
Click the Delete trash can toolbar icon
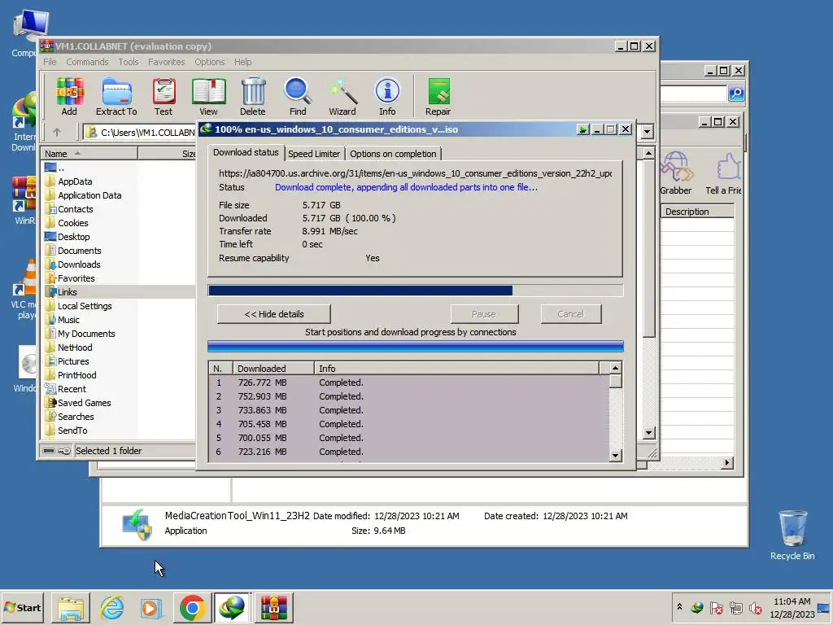click(253, 96)
